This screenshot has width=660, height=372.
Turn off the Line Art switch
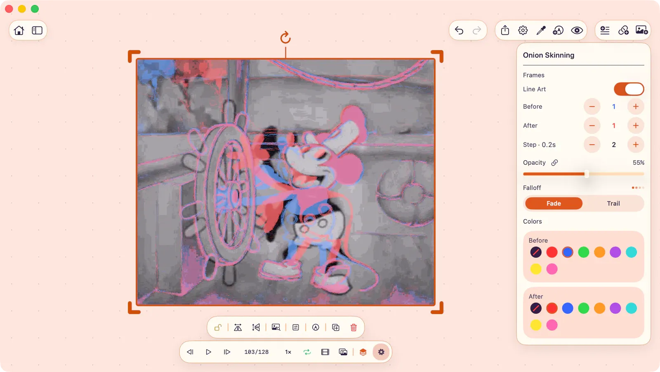click(x=629, y=89)
